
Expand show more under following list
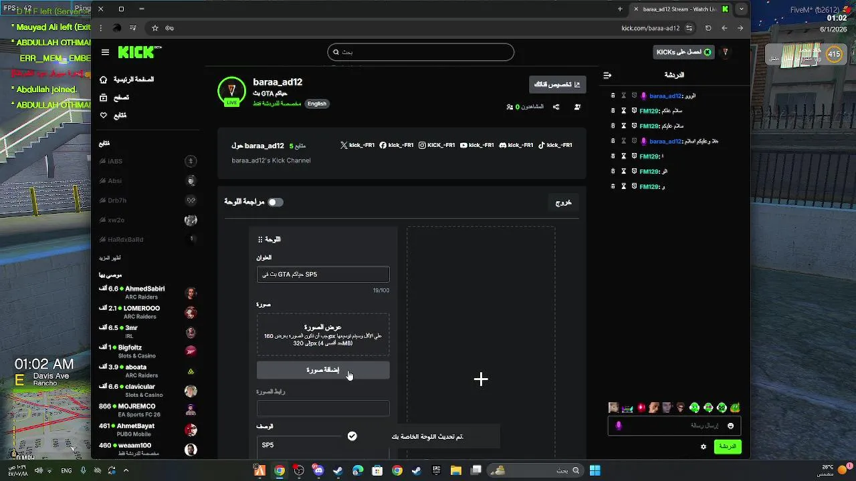(110, 258)
